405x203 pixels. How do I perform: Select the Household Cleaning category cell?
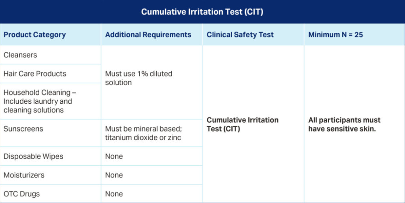(40, 101)
